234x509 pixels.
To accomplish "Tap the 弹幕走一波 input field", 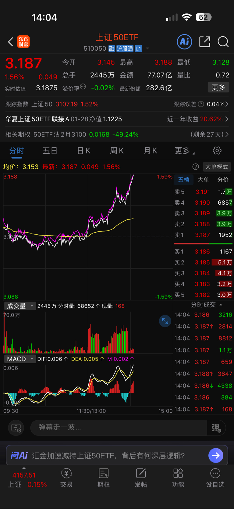I will coord(119,428).
